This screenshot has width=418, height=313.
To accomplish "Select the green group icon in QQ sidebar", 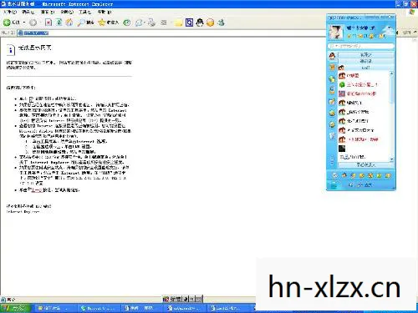I will click(332, 79).
